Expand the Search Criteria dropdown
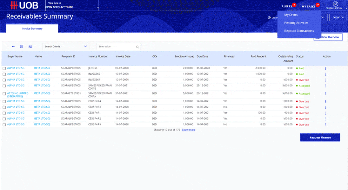The image size is (348, 190). pyautogui.click(x=66, y=47)
